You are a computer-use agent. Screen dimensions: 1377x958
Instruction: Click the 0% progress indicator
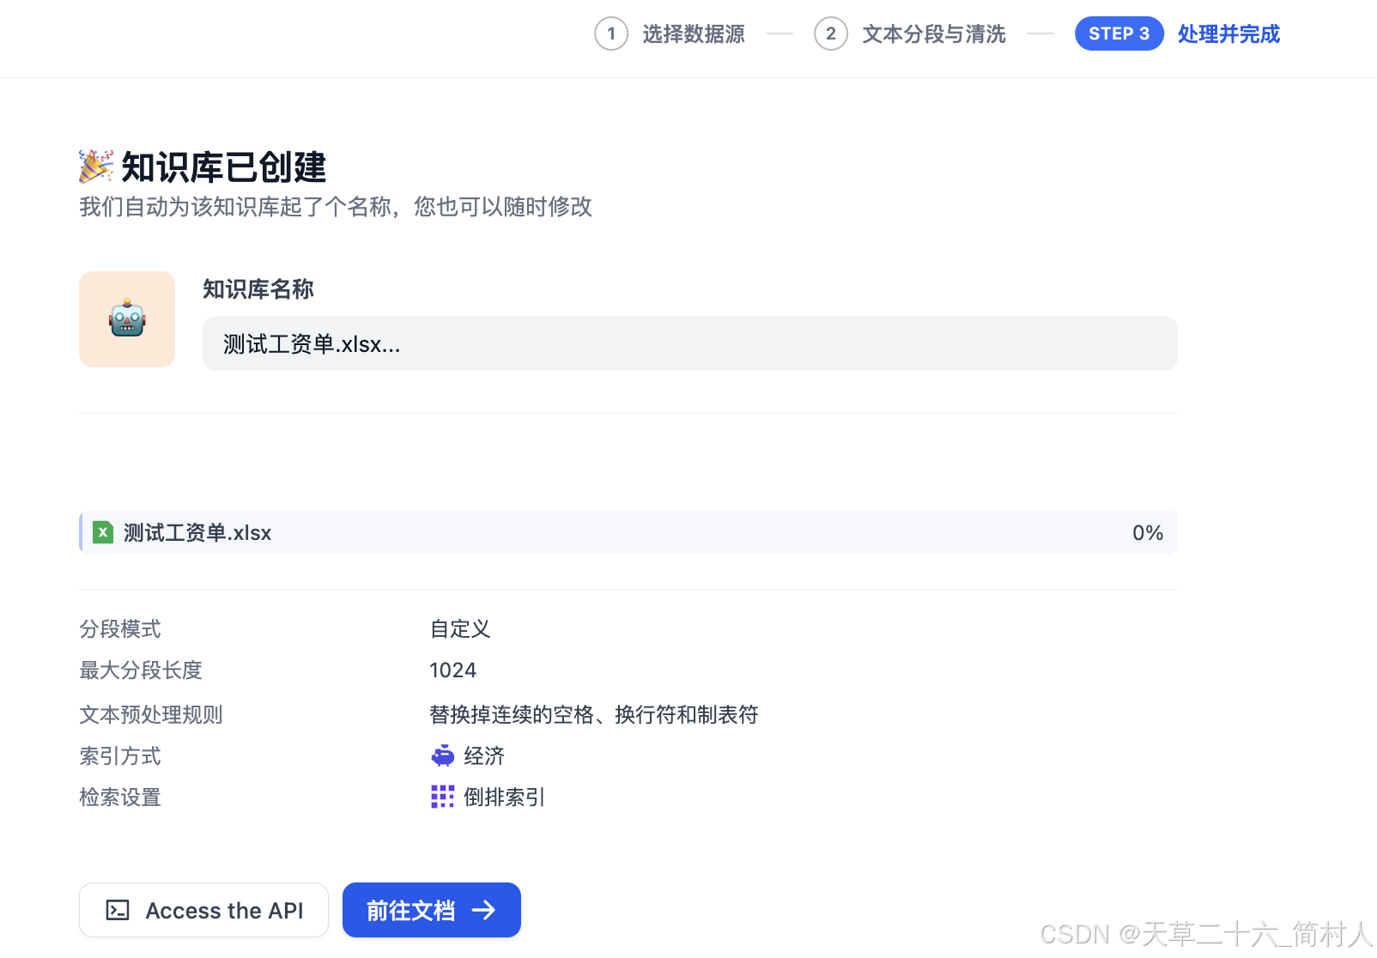tap(1146, 532)
